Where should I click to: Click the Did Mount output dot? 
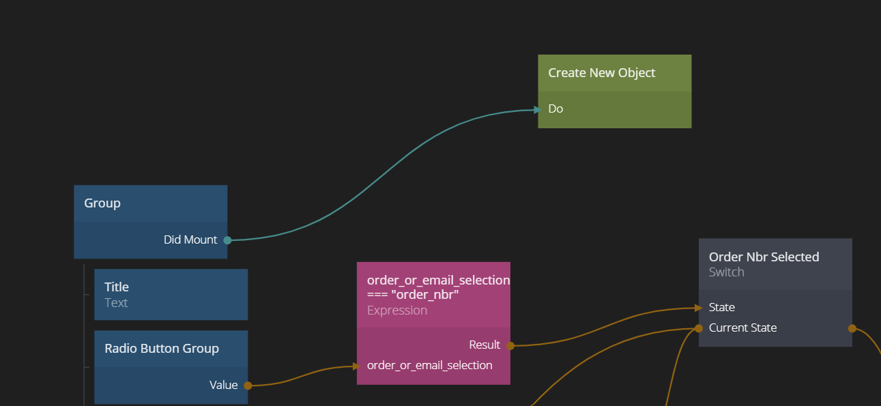point(227,240)
